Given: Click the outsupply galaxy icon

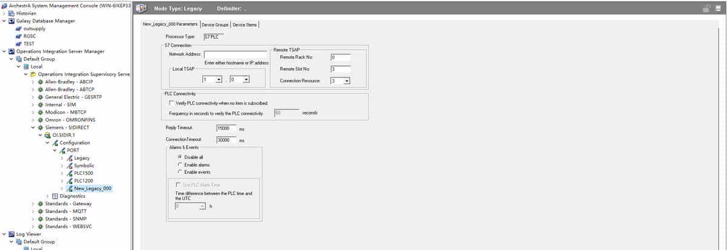Looking at the screenshot, I should [x=19, y=28].
